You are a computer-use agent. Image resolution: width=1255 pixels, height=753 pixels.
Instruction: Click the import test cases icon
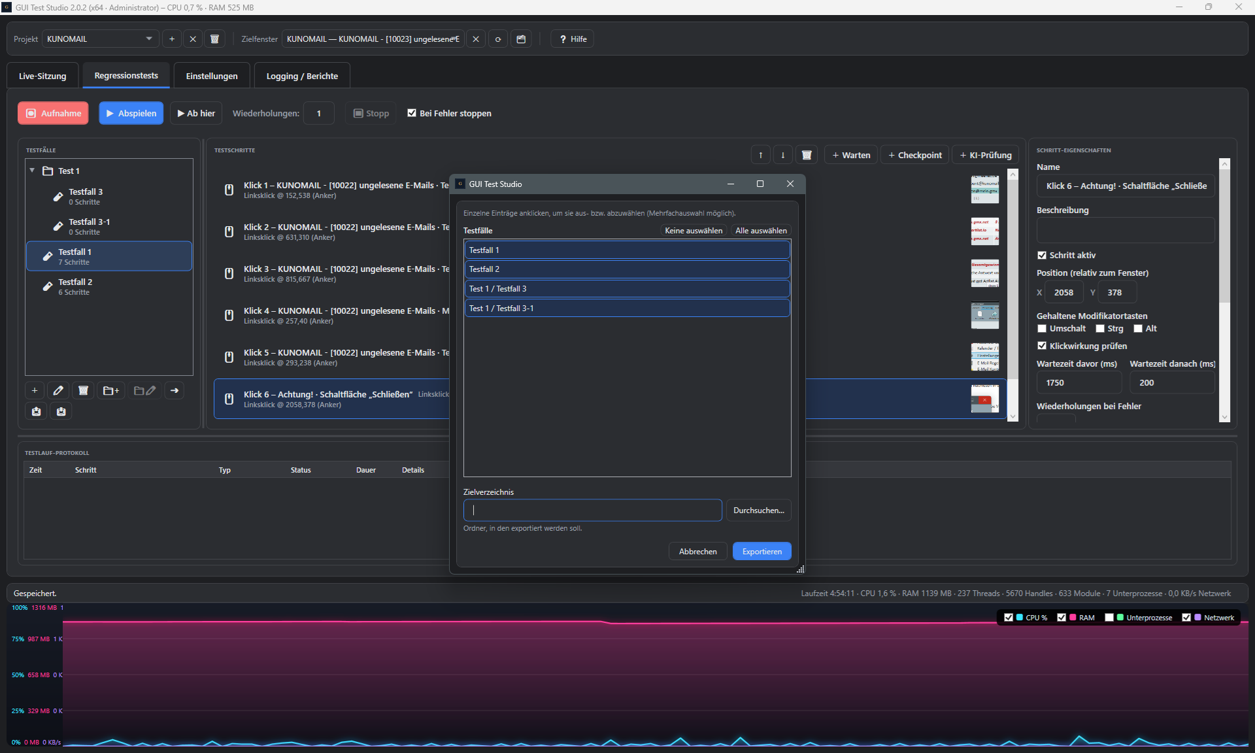(61, 412)
